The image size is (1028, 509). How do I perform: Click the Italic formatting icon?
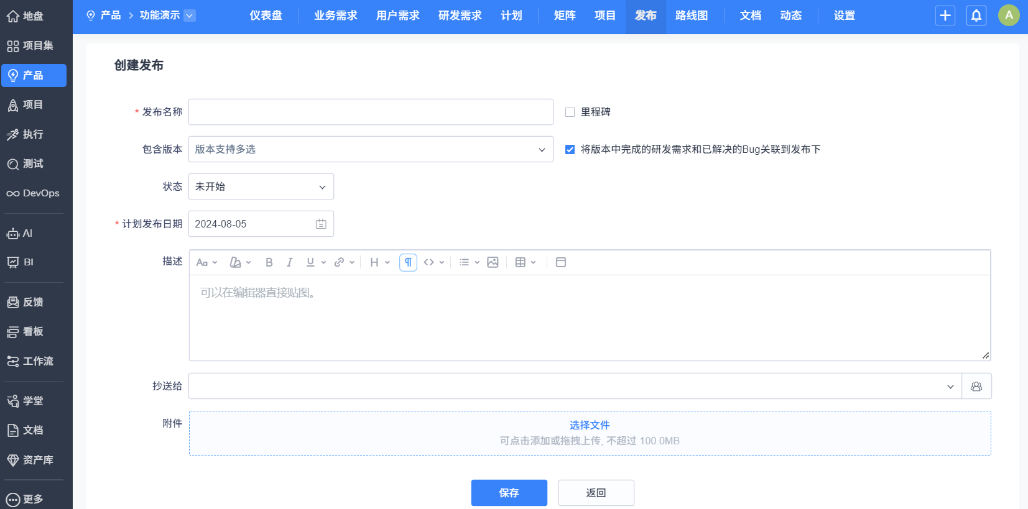pyautogui.click(x=289, y=262)
